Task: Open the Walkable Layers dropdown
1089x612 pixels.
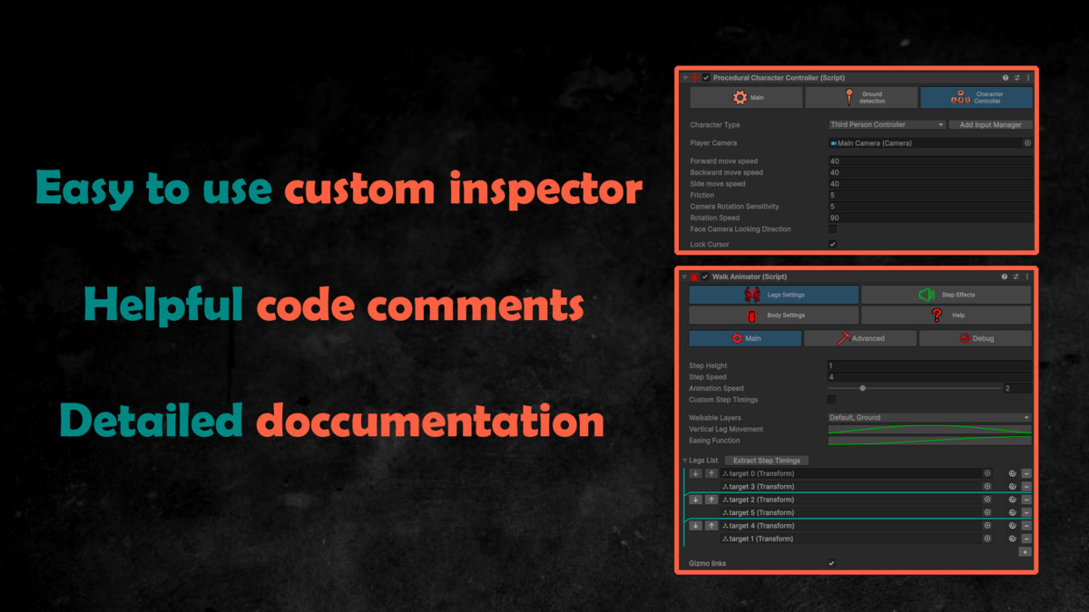Action: [x=930, y=418]
